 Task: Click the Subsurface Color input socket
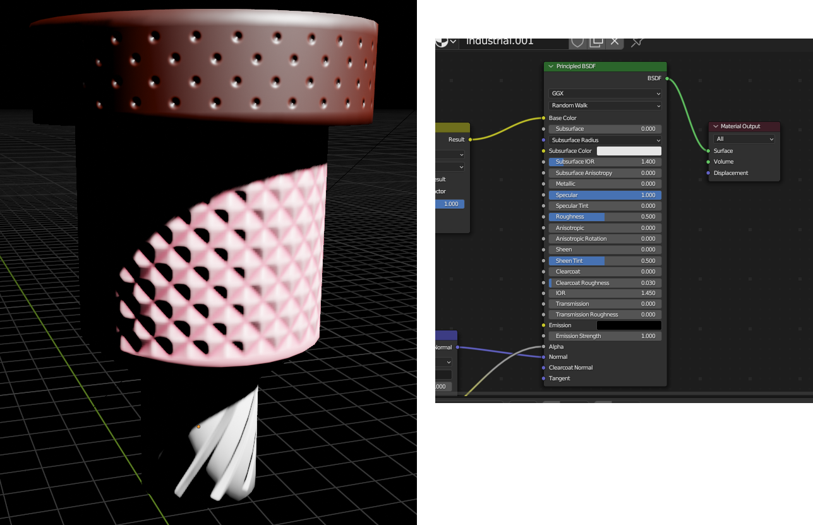[543, 151]
